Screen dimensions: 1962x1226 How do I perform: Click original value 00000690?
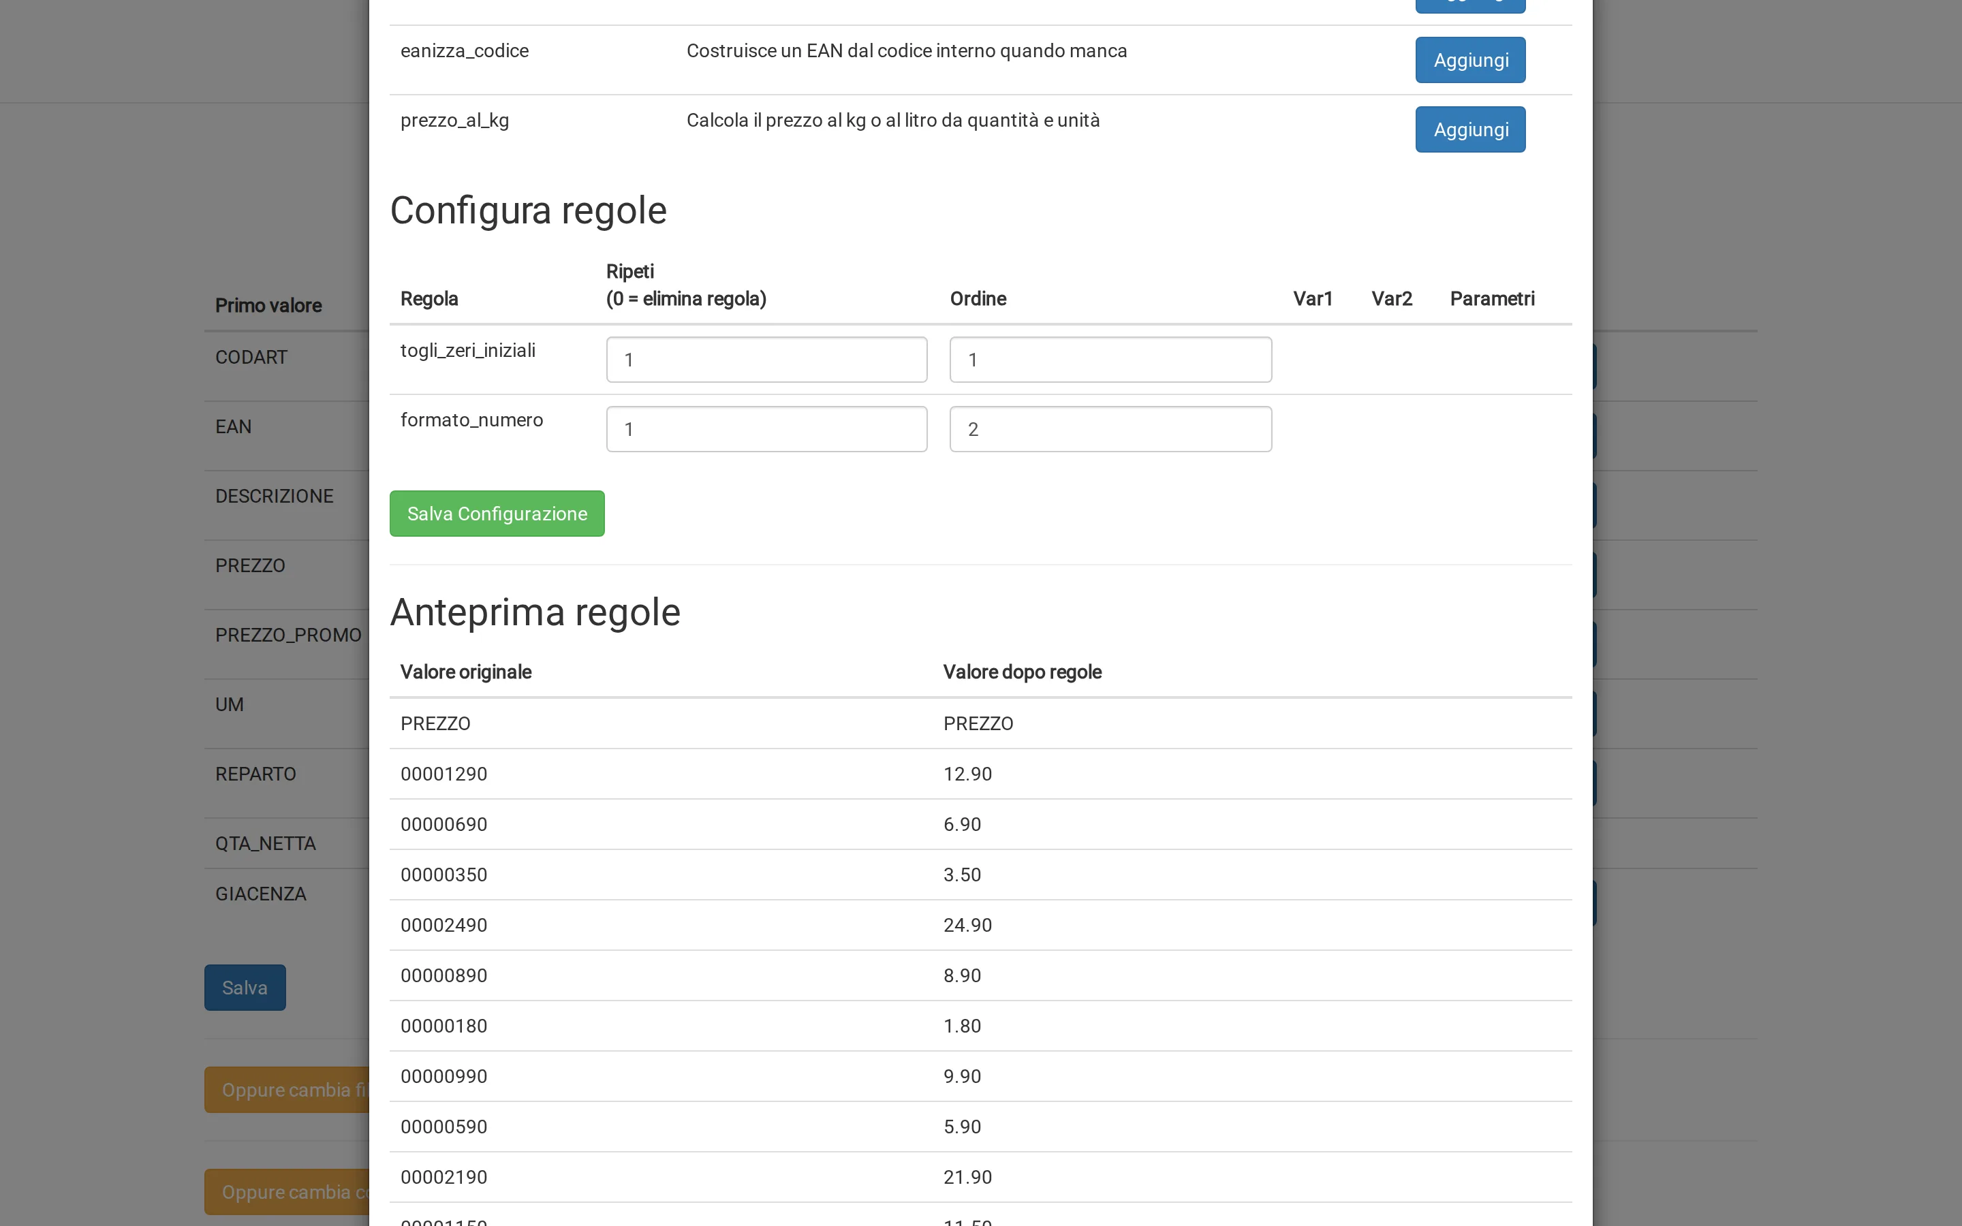(443, 825)
